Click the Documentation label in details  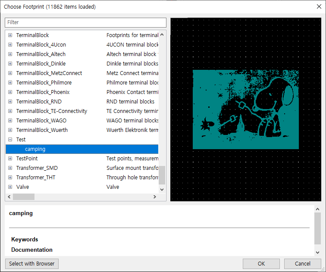click(x=32, y=250)
